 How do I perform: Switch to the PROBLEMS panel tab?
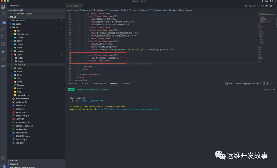(72, 84)
